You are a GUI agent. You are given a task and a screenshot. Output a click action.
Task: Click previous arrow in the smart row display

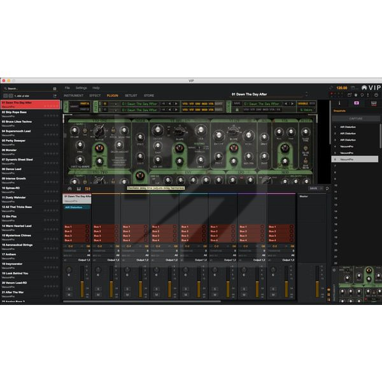coord(286,104)
